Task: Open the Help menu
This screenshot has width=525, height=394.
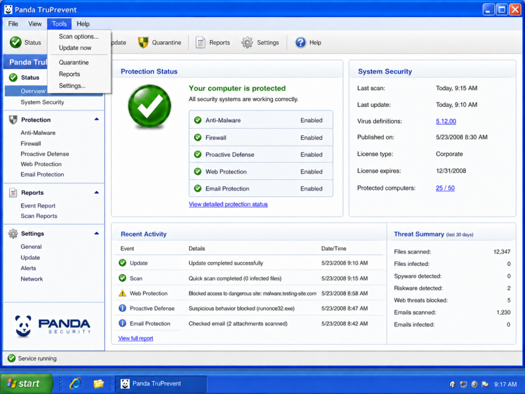Action: coord(83,24)
